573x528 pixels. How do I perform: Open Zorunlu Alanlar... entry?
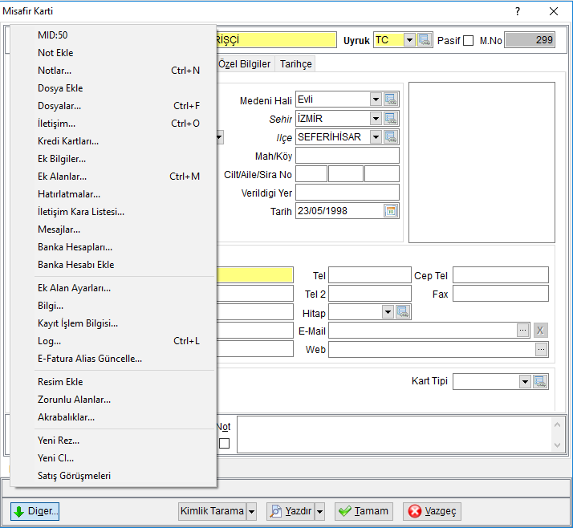click(113, 400)
